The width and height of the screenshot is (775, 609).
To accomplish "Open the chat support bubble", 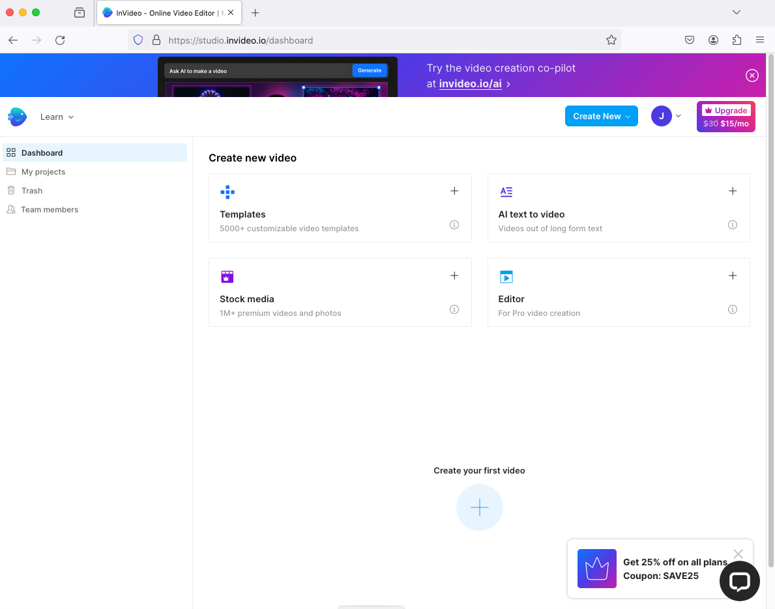I will tap(739, 581).
